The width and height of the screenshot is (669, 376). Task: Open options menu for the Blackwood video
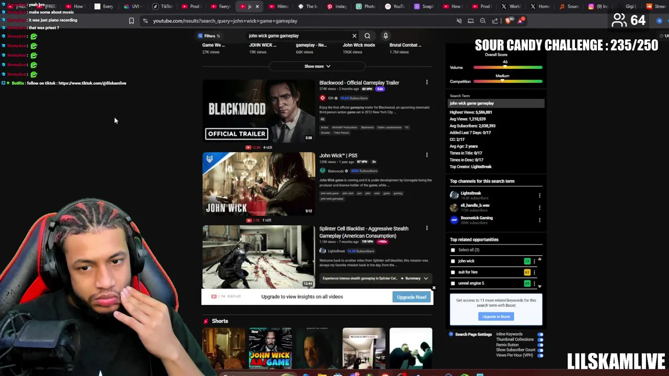[x=426, y=83]
